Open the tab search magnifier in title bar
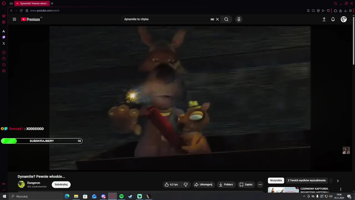This screenshot has height=200, width=355. 335,3
